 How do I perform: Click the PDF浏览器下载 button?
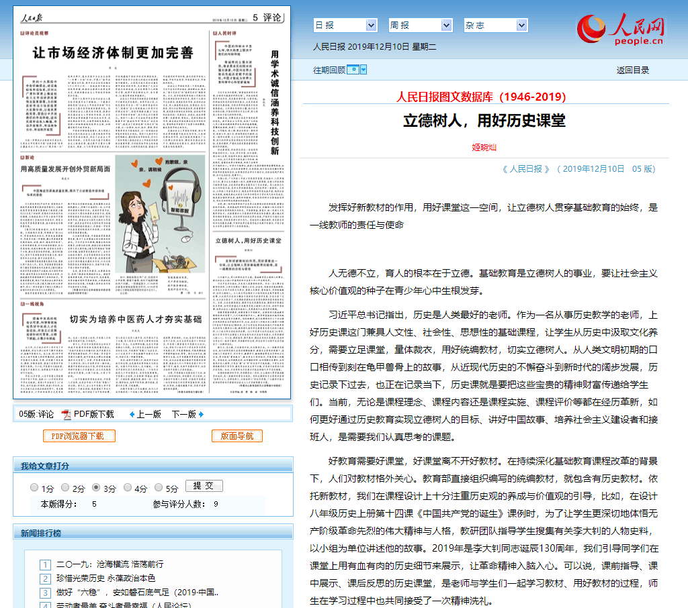click(79, 436)
